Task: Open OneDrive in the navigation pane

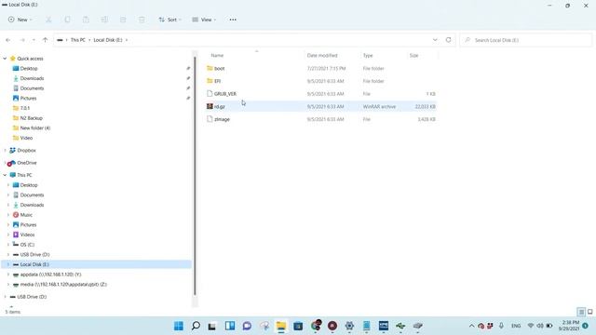Action: click(x=27, y=163)
